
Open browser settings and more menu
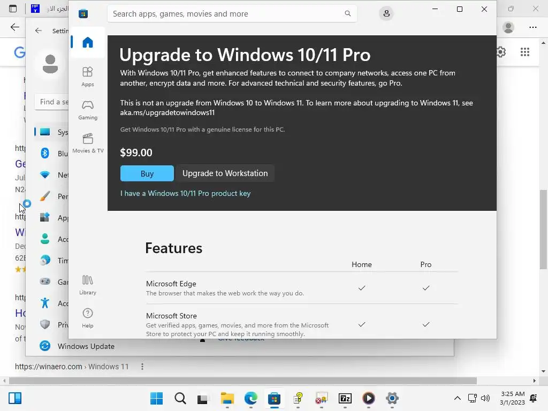[x=533, y=27]
